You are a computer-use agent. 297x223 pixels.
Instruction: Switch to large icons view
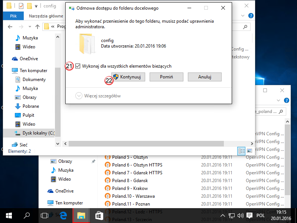point(249,151)
